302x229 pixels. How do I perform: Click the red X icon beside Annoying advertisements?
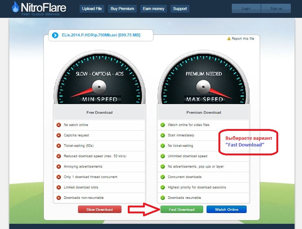(59, 167)
